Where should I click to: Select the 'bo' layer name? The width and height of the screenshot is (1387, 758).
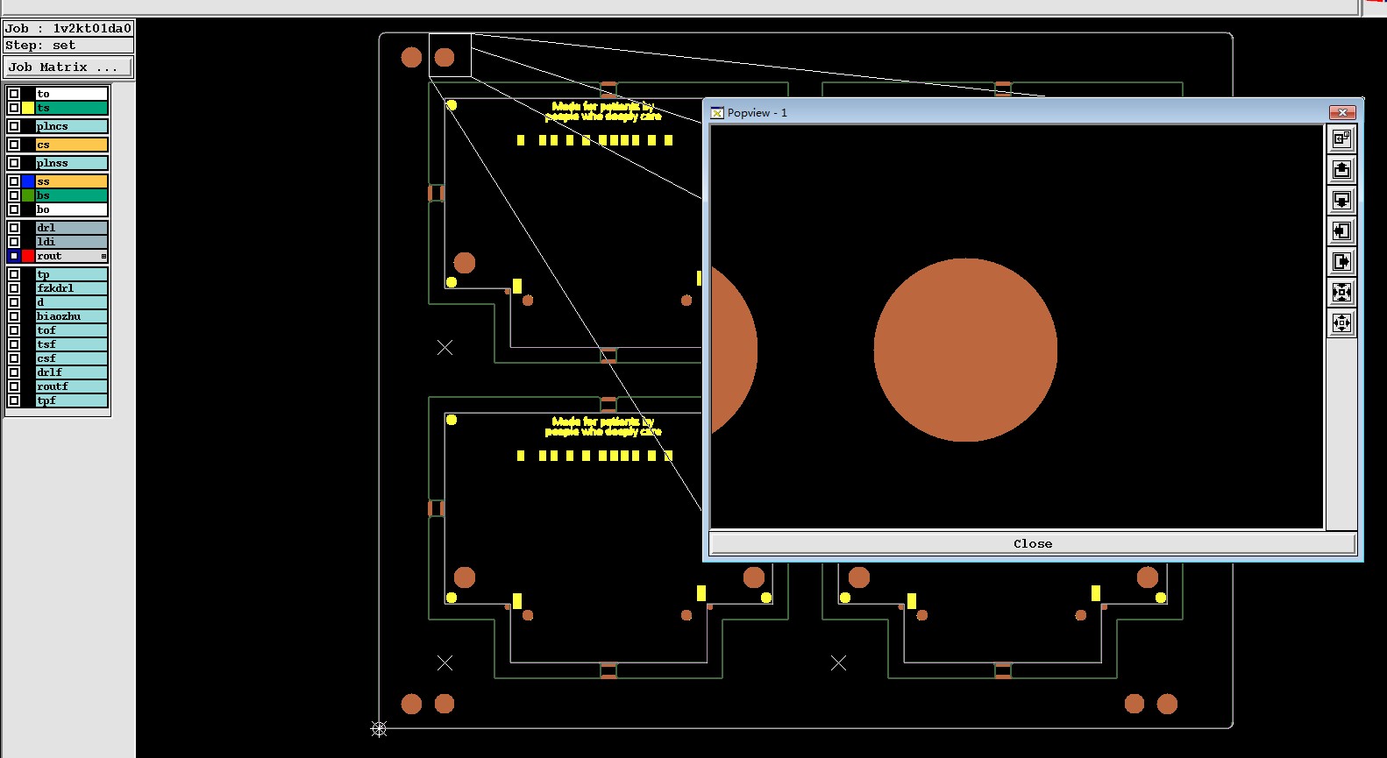point(72,209)
